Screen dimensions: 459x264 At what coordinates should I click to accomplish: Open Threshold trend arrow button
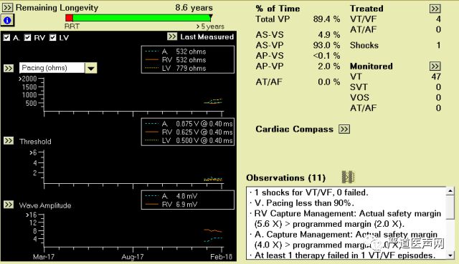(9, 141)
